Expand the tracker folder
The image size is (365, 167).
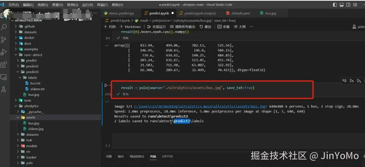(x=31, y=158)
